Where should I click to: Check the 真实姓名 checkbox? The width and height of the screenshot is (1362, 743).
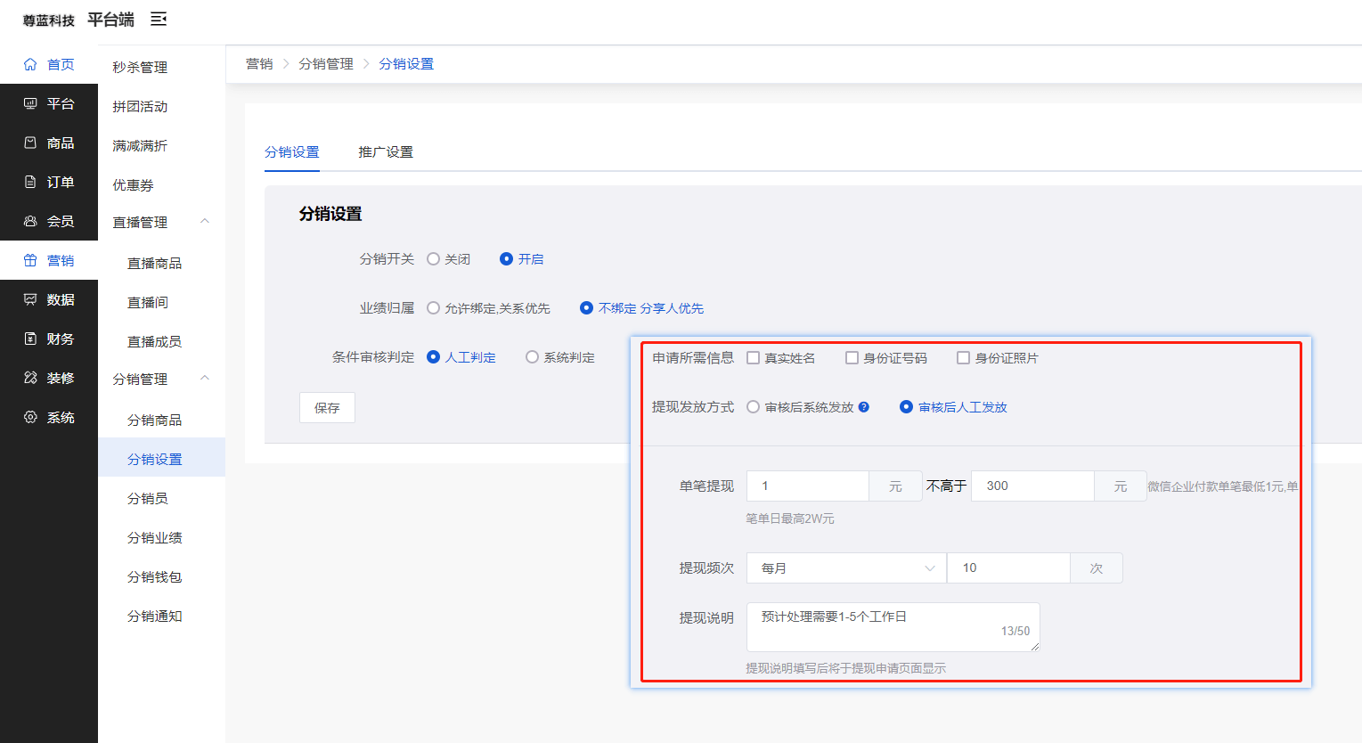[754, 358]
